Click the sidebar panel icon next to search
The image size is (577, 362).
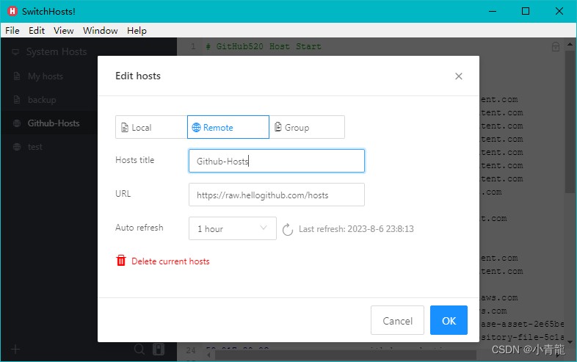click(x=159, y=350)
